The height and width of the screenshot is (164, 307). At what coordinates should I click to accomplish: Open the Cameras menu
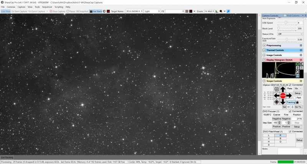coord(11,7)
